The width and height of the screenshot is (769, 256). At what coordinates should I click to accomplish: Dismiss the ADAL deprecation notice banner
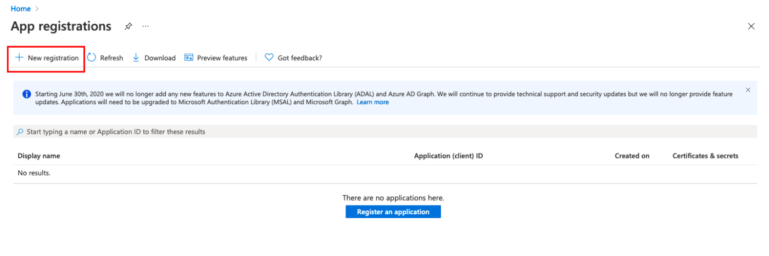[x=748, y=90]
